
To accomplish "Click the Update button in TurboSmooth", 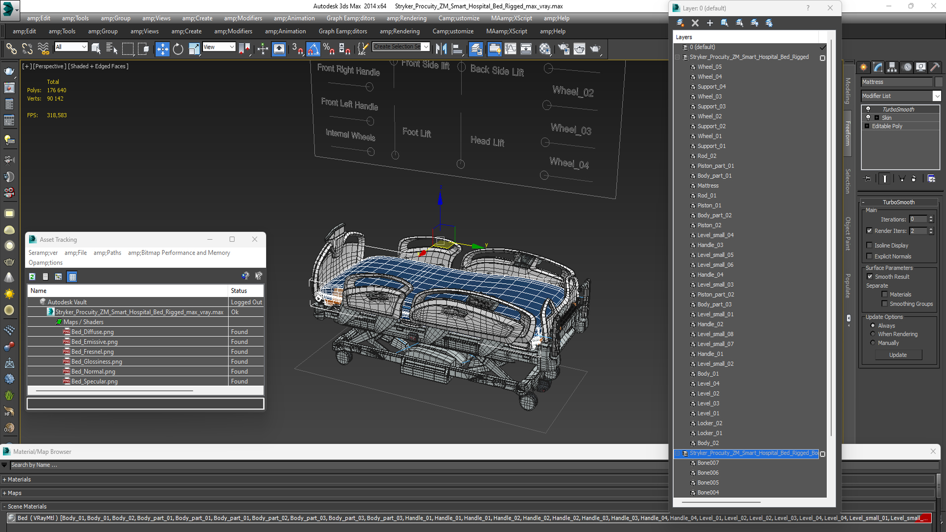I will coord(898,355).
